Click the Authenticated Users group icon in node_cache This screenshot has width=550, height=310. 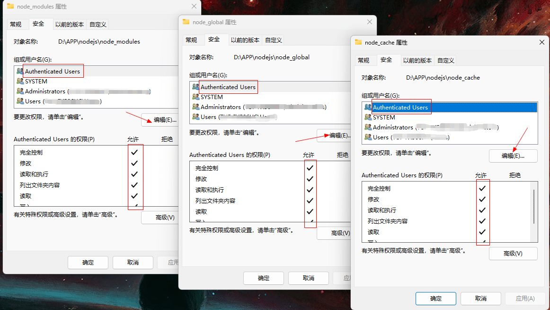pos(368,108)
